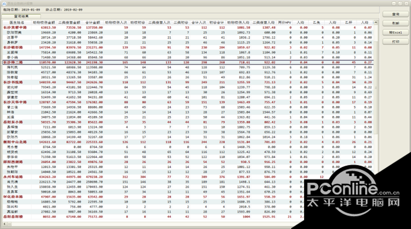Click the horizontal scrollbar left arrow
Screen dimensions: 411x229
click(5, 224)
